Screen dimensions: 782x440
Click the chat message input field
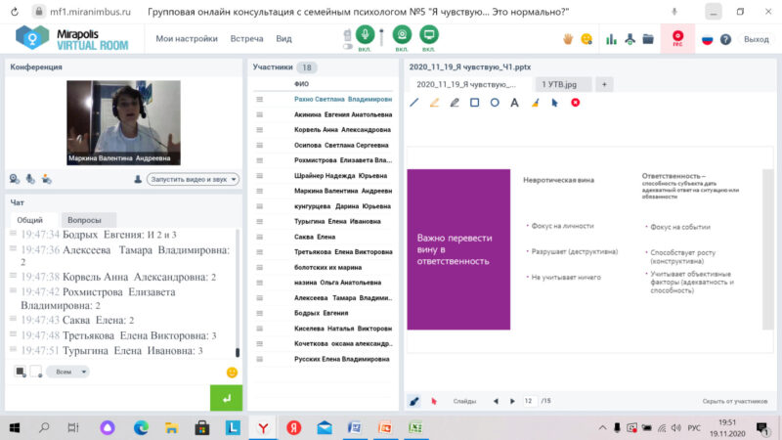point(108,398)
